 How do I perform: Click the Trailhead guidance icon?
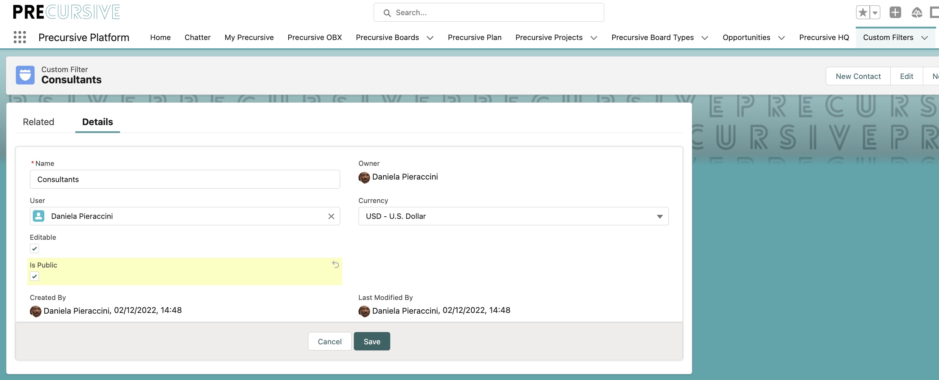click(918, 12)
